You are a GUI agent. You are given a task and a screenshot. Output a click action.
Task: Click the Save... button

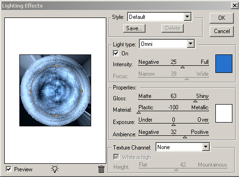click(134, 28)
